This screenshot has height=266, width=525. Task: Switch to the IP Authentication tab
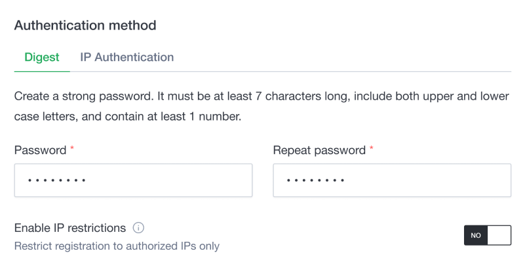[127, 57]
